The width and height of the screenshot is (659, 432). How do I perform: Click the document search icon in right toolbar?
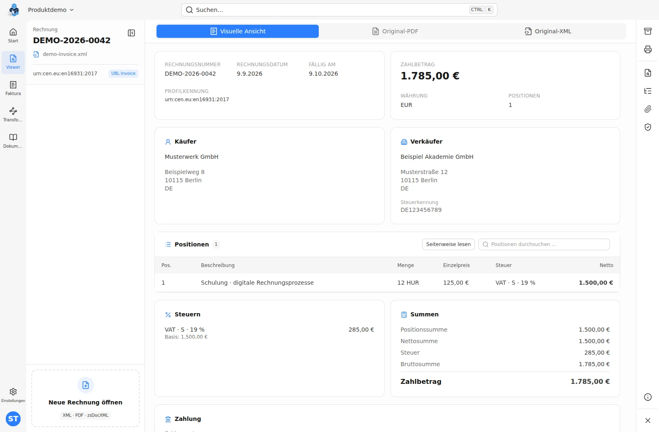pos(648,73)
